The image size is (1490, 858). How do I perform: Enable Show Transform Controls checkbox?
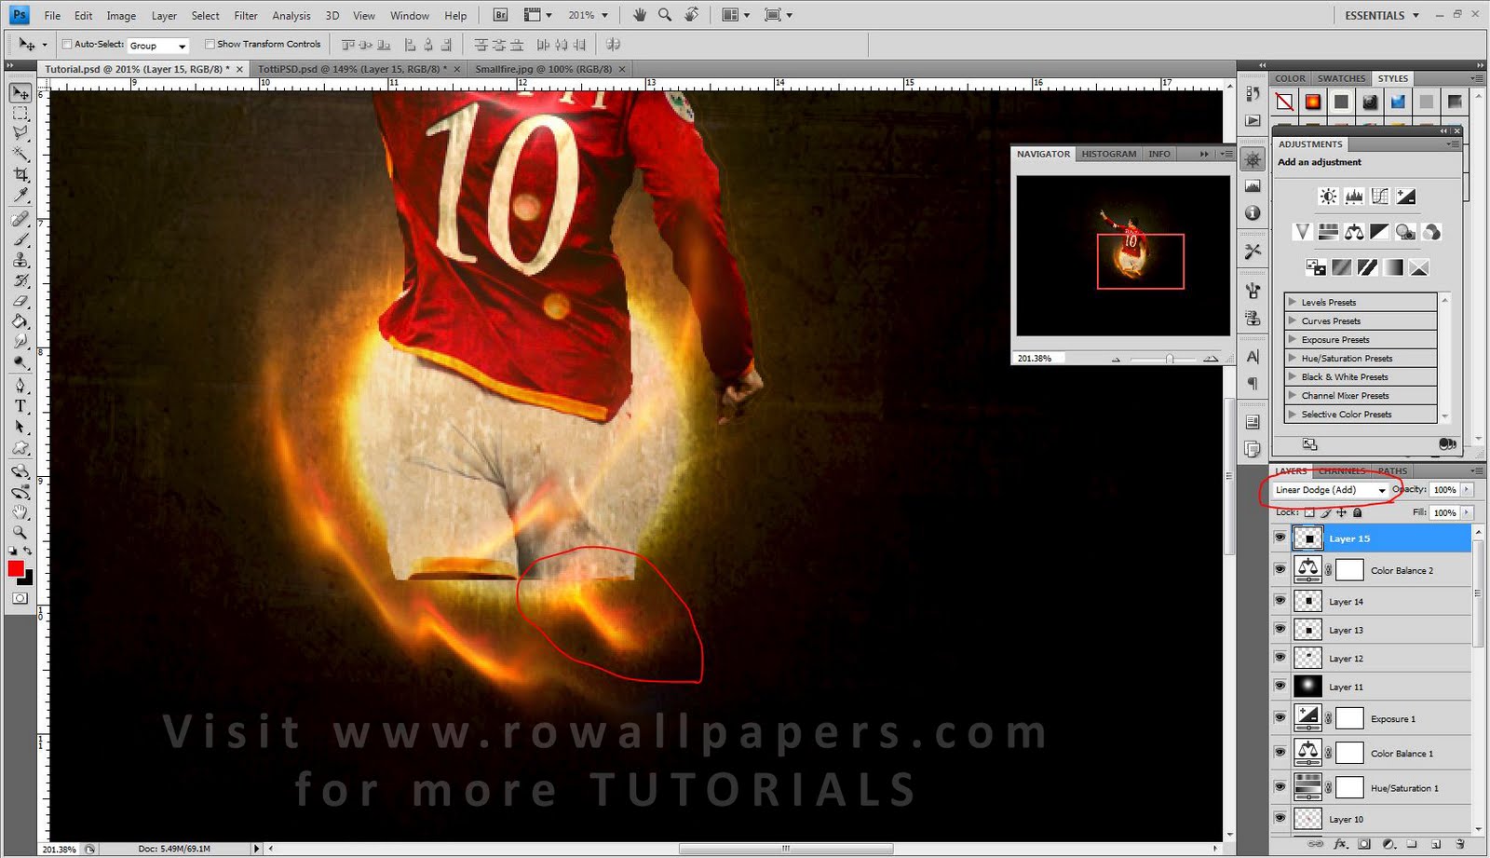click(210, 44)
